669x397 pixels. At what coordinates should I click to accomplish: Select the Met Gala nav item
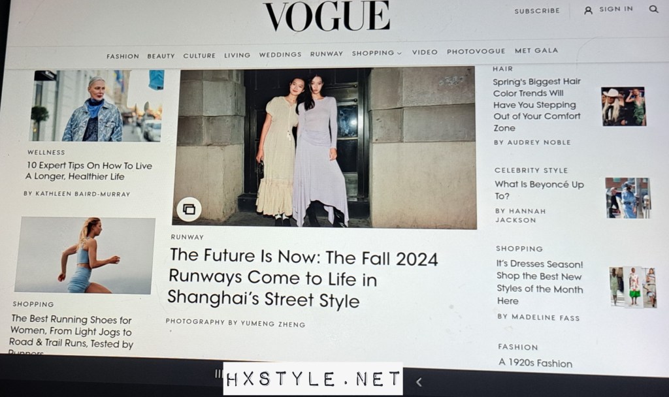tap(536, 51)
